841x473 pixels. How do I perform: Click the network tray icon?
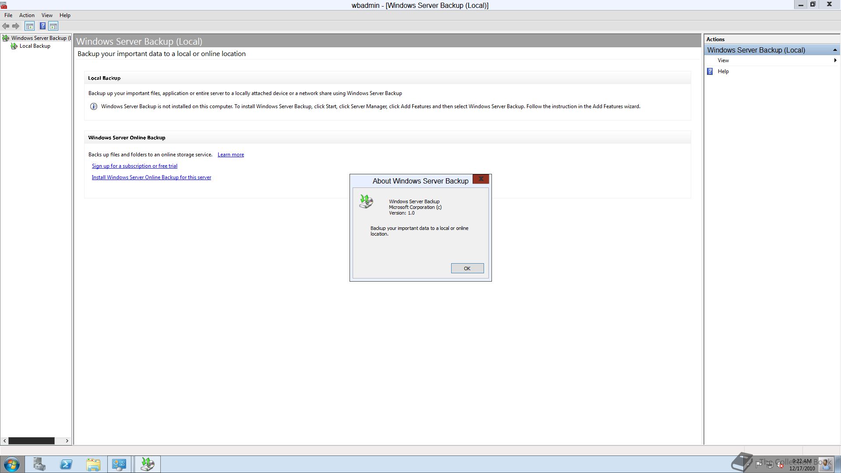[769, 465]
